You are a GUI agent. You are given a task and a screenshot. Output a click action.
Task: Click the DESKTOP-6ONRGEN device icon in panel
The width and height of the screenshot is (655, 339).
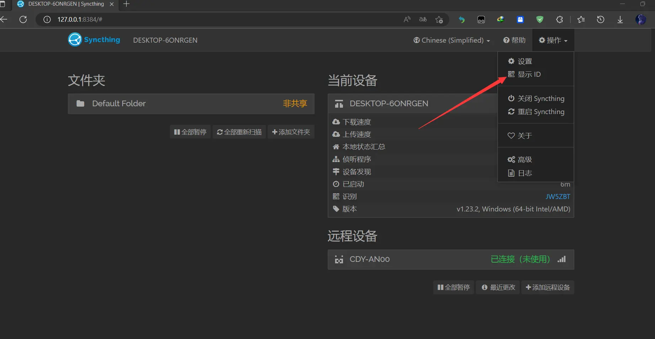(339, 104)
